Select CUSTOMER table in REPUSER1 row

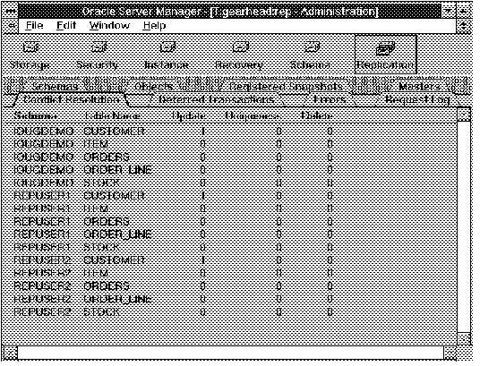pos(114,196)
